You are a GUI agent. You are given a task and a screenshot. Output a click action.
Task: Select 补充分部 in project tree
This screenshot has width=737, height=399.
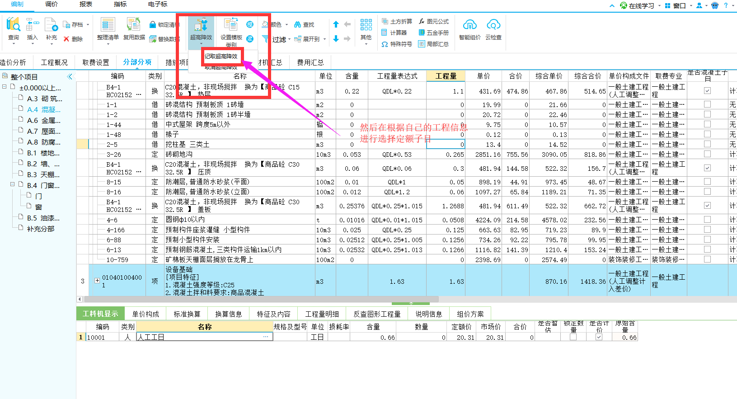click(41, 229)
